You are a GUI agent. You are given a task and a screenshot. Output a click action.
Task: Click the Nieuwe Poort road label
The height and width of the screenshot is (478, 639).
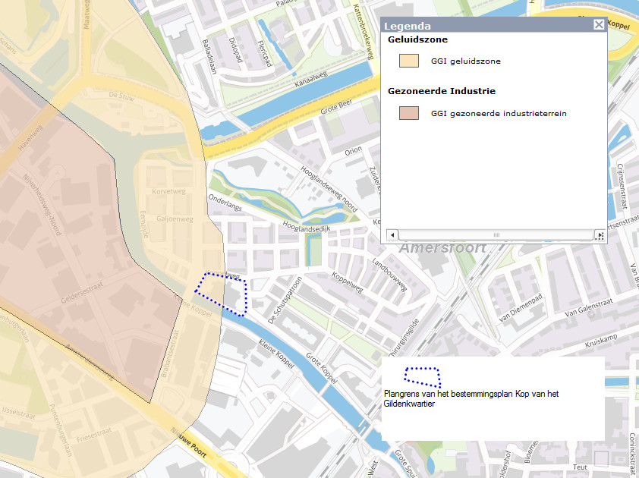tap(188, 442)
